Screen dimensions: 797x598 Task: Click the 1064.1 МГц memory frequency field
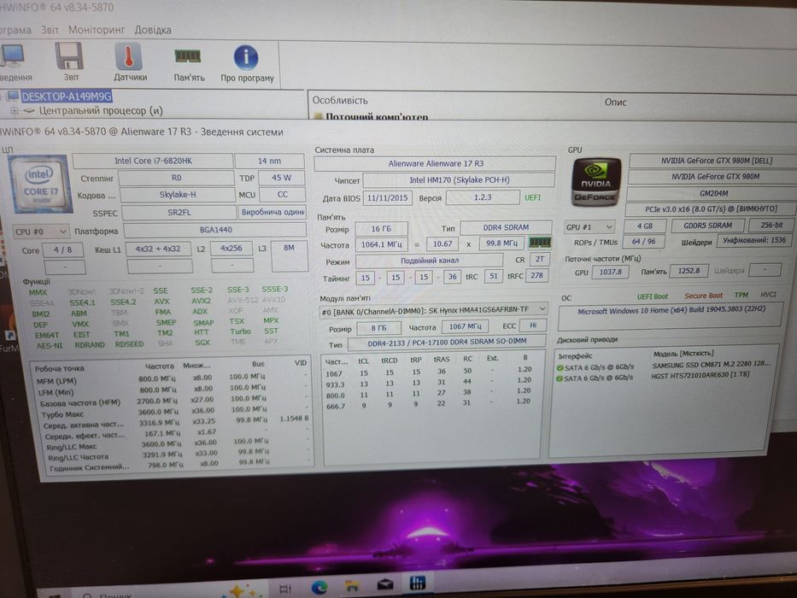(381, 244)
